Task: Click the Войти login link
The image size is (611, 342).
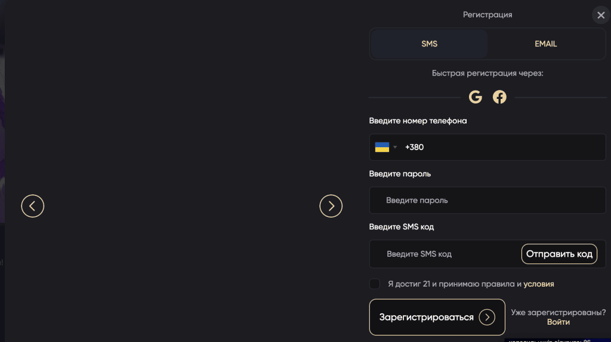Action: tap(558, 322)
